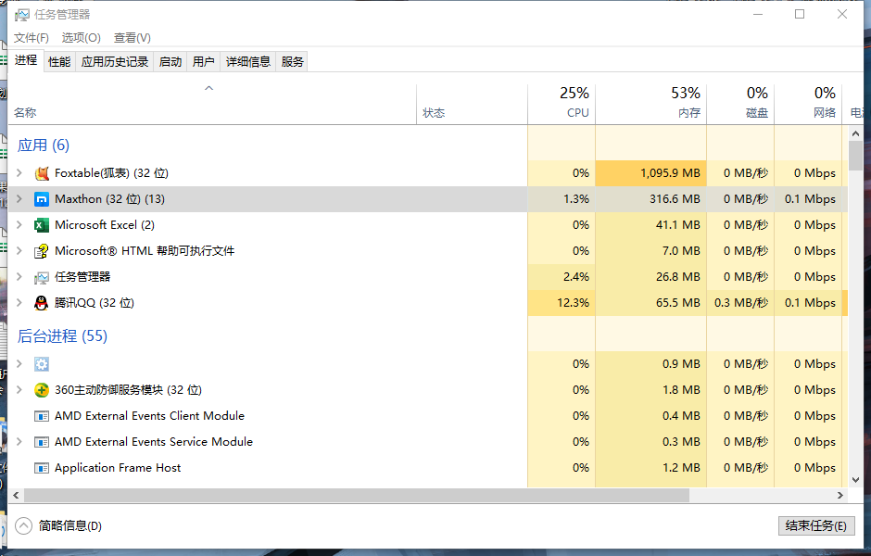Screen dimensions: 871x556
Task: Click the AMD External Events Service Module icon
Action: click(x=42, y=442)
